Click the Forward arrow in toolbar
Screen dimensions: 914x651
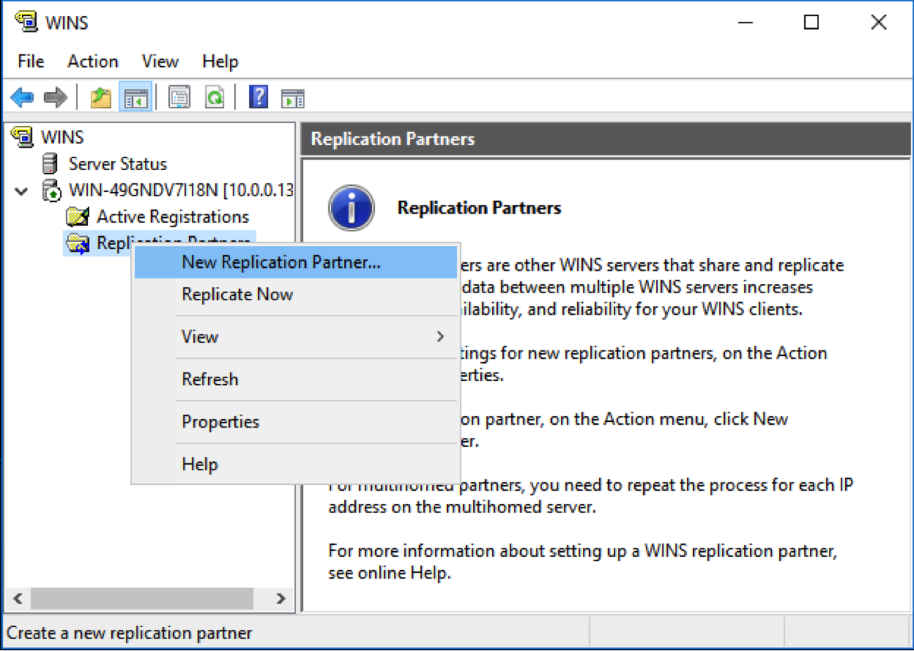[55, 97]
